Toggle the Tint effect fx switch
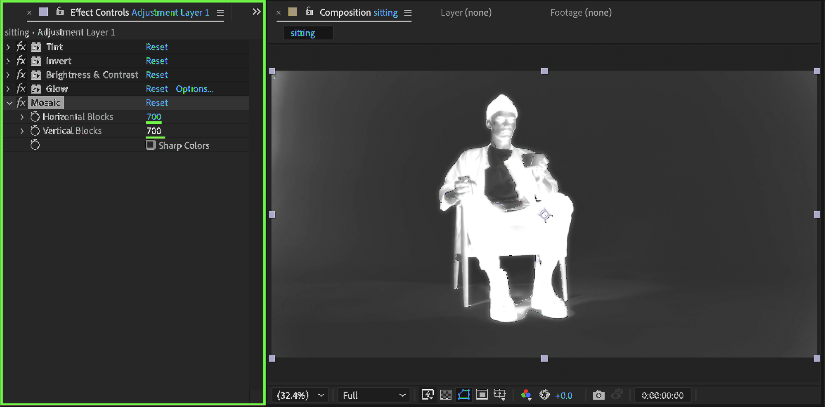This screenshot has width=825, height=407. (x=21, y=47)
